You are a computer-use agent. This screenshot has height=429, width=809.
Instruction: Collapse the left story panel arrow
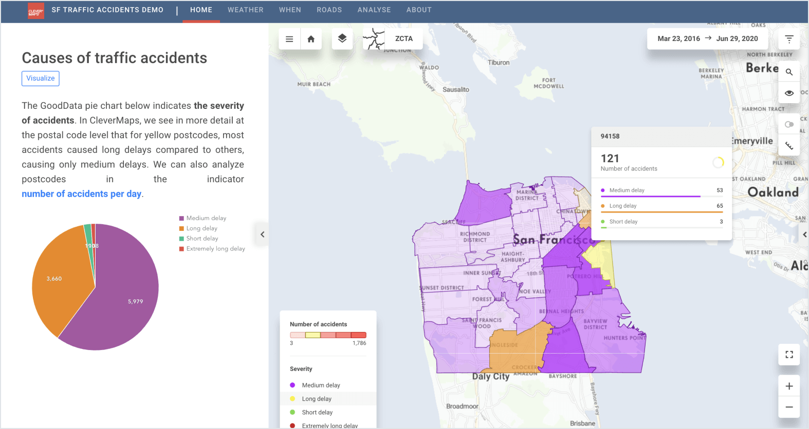pyautogui.click(x=262, y=235)
